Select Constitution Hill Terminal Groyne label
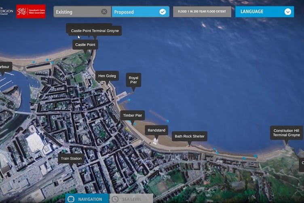Screen dimensions: 304x203 pyautogui.click(x=286, y=133)
